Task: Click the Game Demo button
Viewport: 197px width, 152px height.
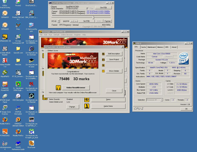Action: pos(108,106)
